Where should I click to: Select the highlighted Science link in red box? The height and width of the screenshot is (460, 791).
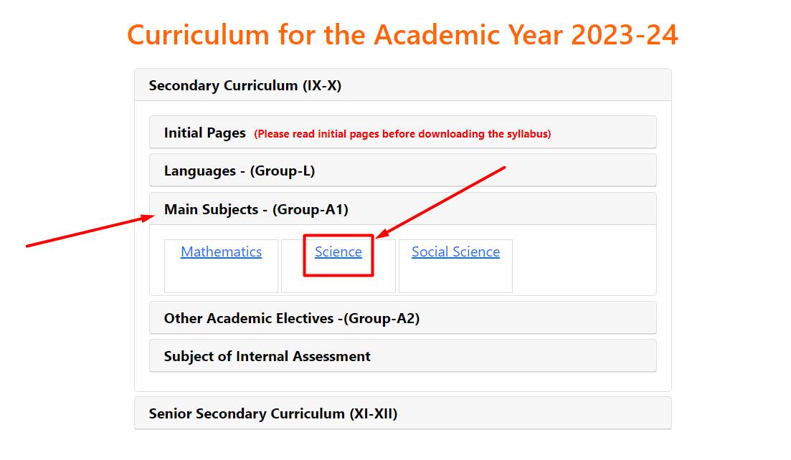tap(337, 251)
